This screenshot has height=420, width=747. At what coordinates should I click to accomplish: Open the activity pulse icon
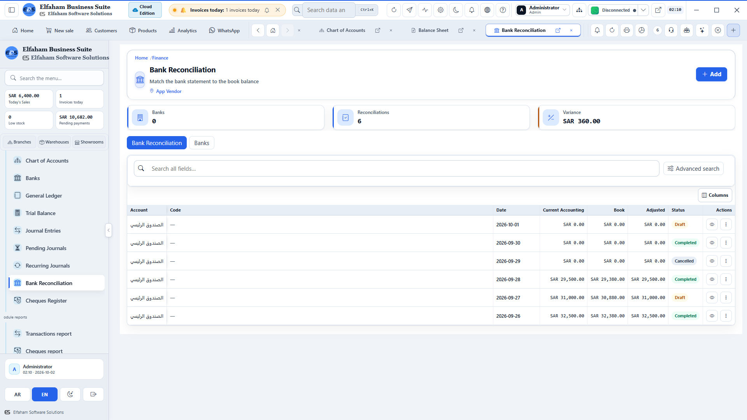coord(425,10)
